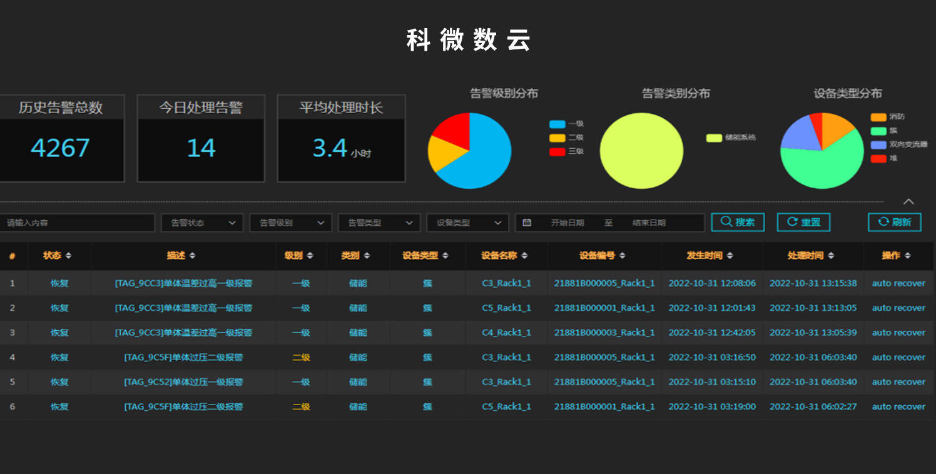Click the calendar icon in date range field

527,223
